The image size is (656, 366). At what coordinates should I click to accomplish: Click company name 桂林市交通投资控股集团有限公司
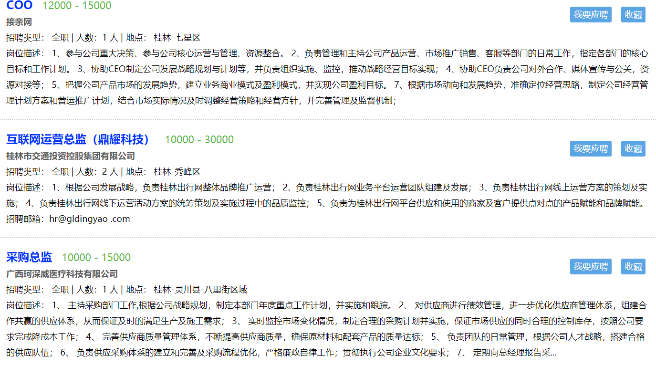point(71,156)
